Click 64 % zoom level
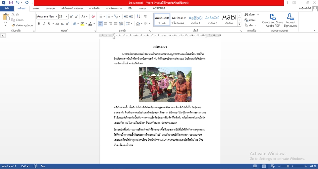 click(x=313, y=166)
